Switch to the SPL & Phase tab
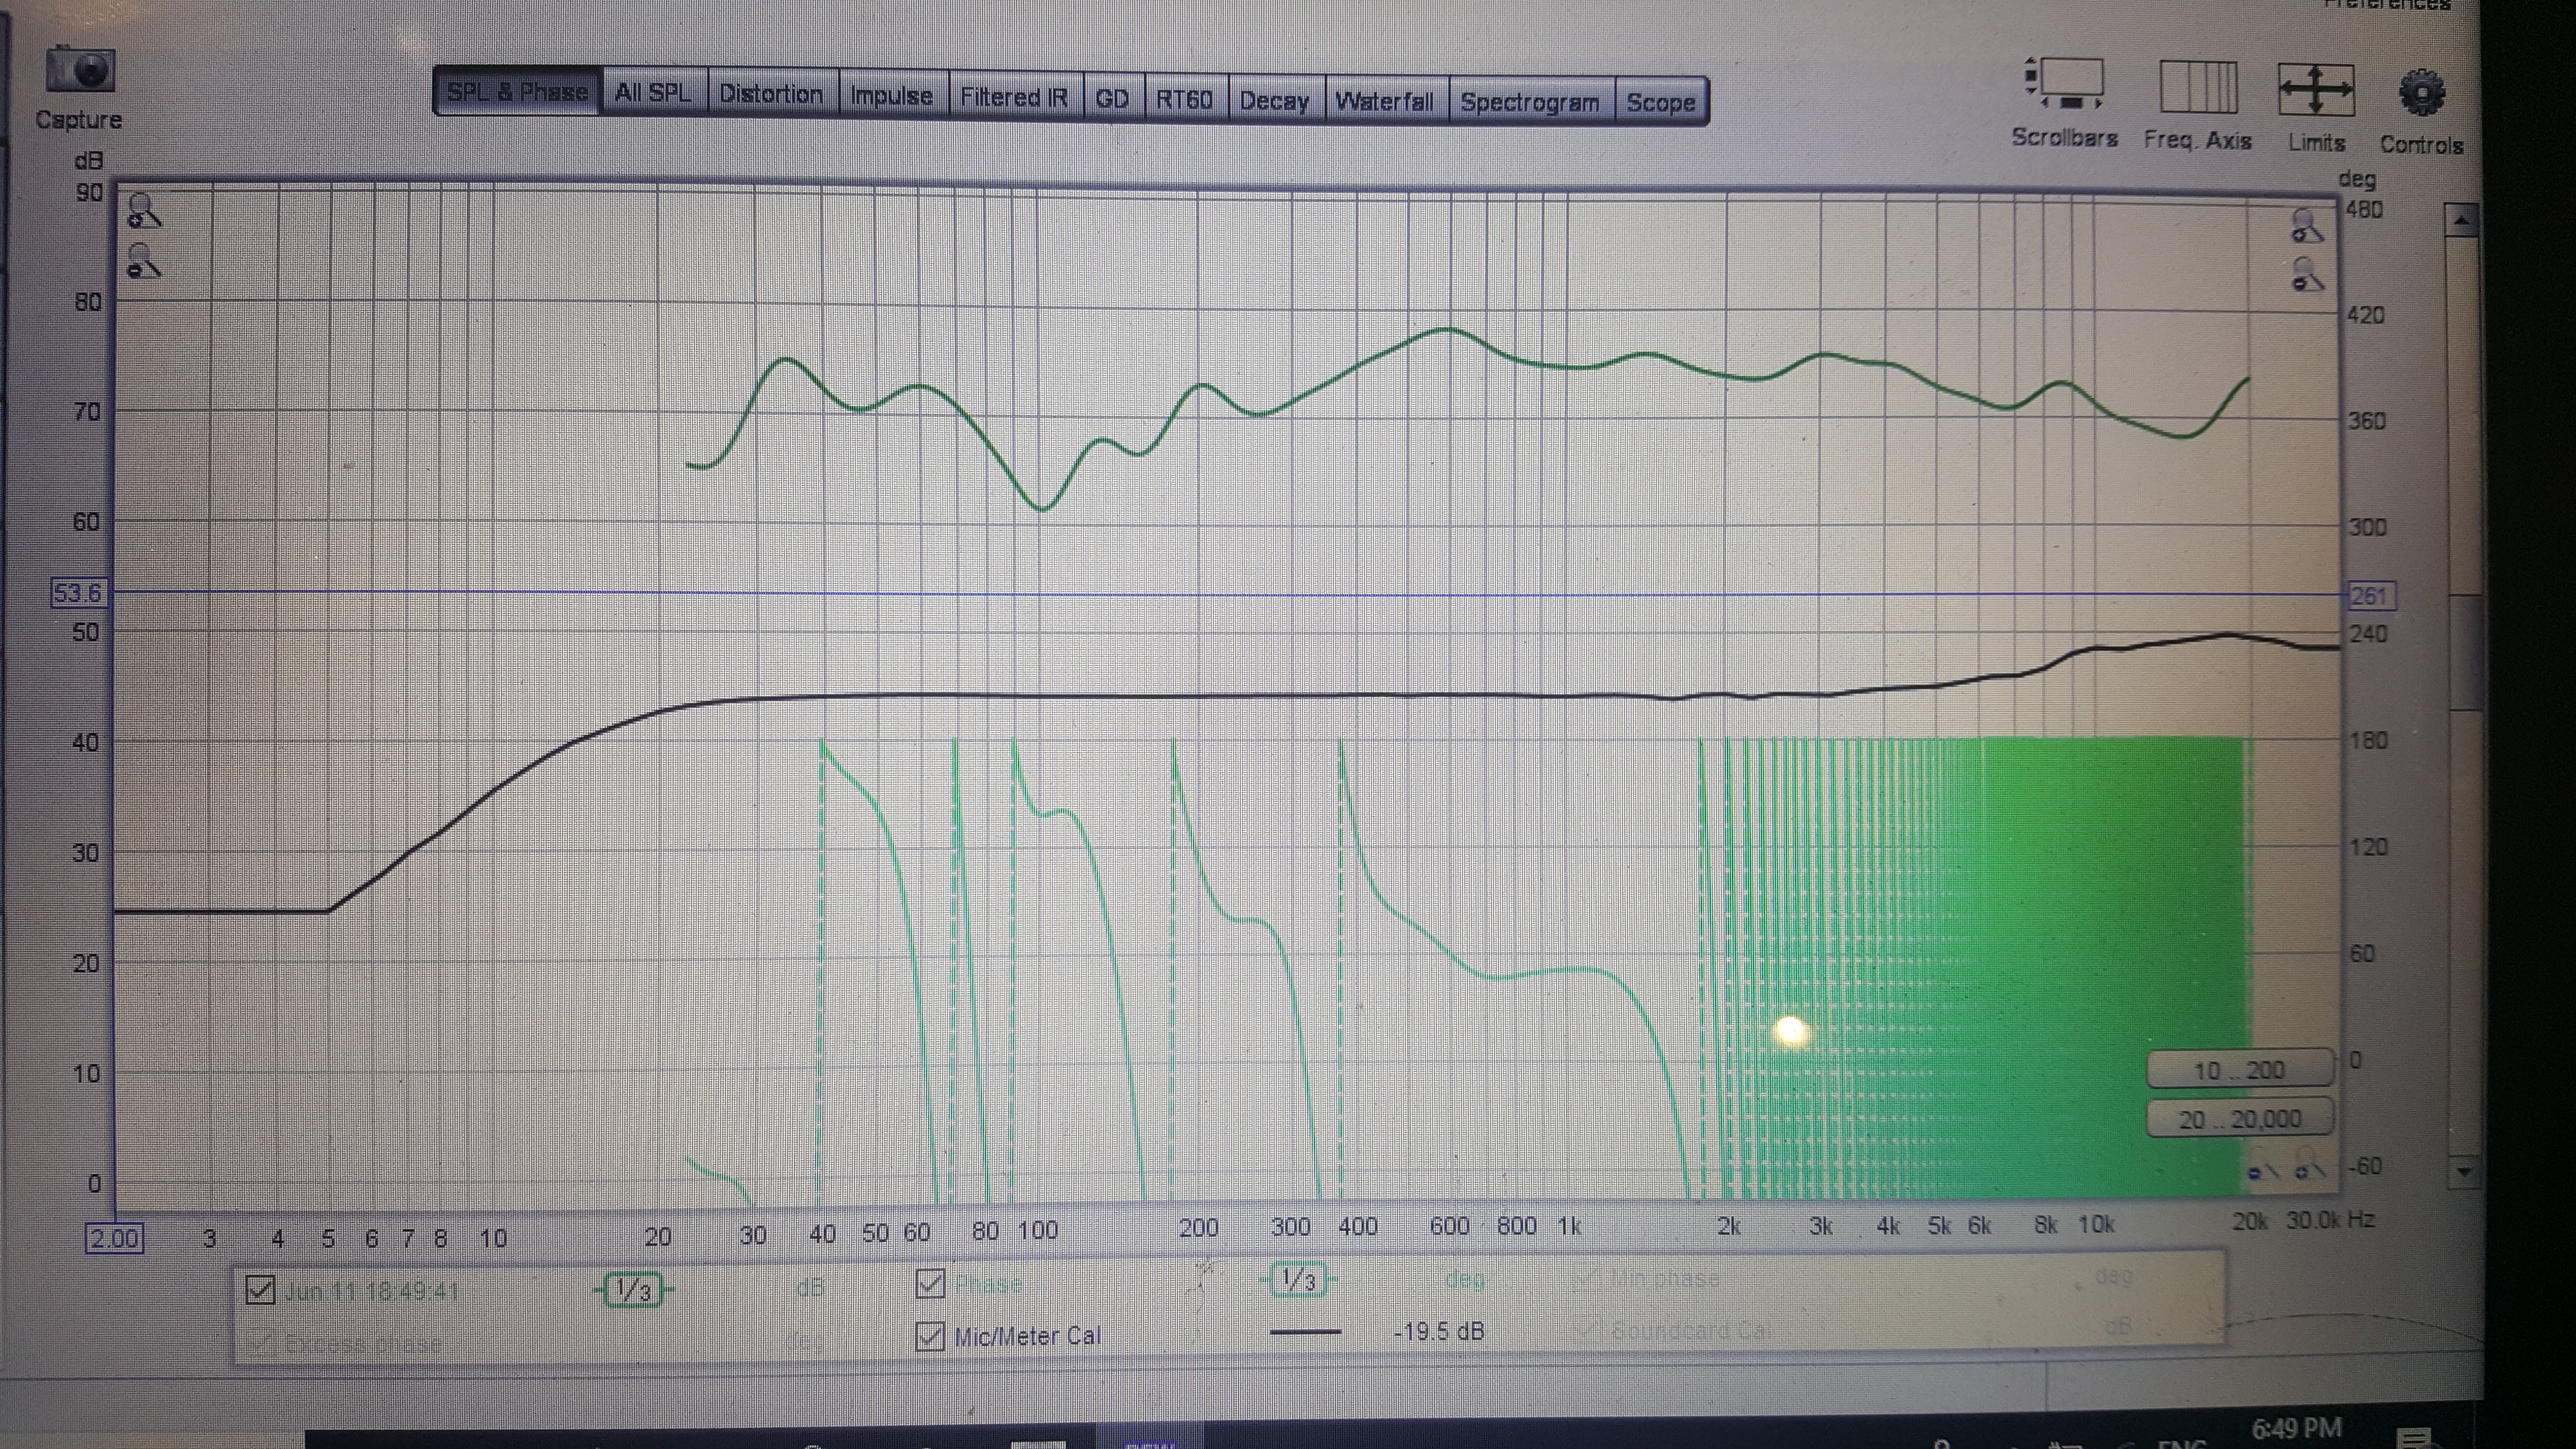The width and height of the screenshot is (2576, 1449). pos(517,92)
